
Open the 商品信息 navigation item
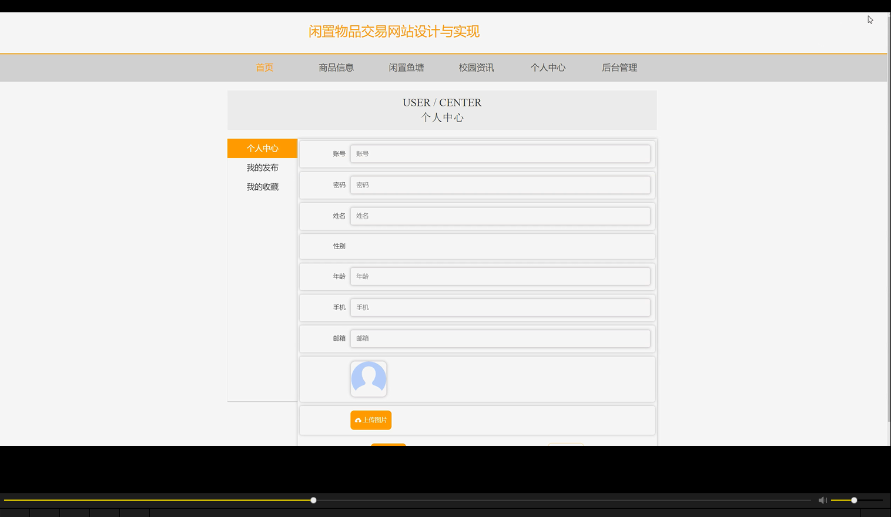336,68
